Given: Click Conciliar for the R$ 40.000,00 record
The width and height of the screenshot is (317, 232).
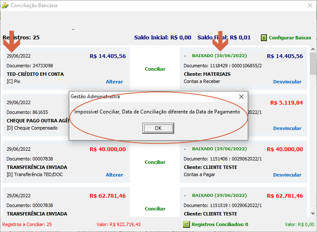Looking at the screenshot, I should [155, 162].
